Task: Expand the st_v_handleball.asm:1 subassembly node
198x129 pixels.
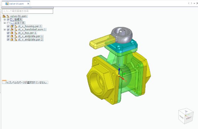Action: pos(5,30)
